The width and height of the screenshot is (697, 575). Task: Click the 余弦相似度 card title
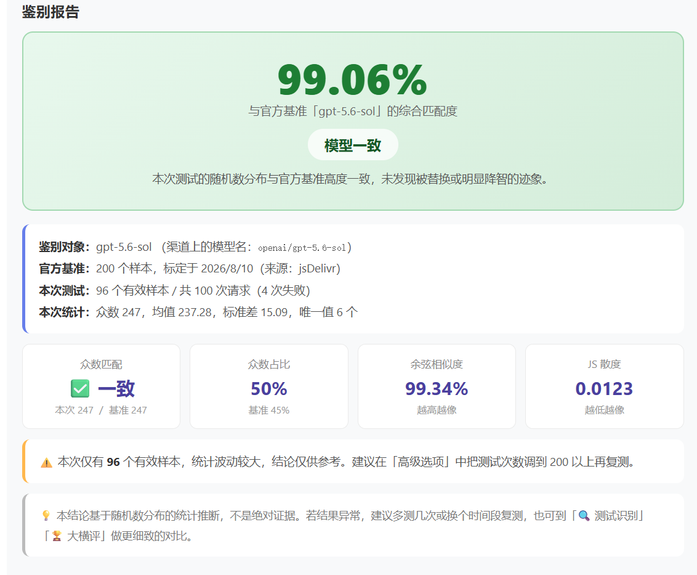437,364
